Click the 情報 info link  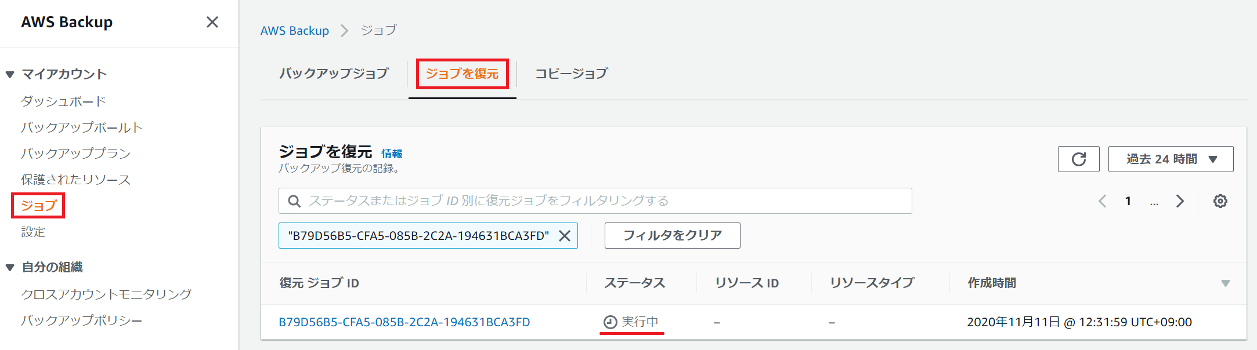(392, 154)
